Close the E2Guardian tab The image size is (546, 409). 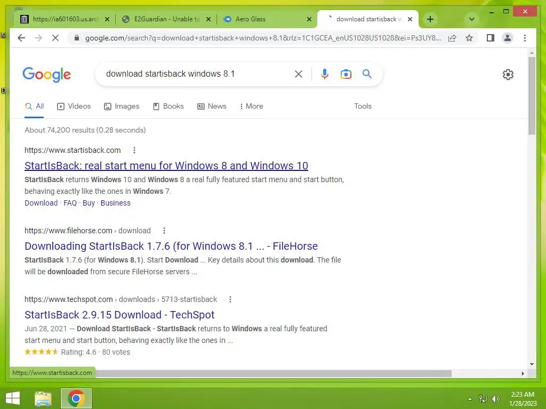[x=208, y=19]
